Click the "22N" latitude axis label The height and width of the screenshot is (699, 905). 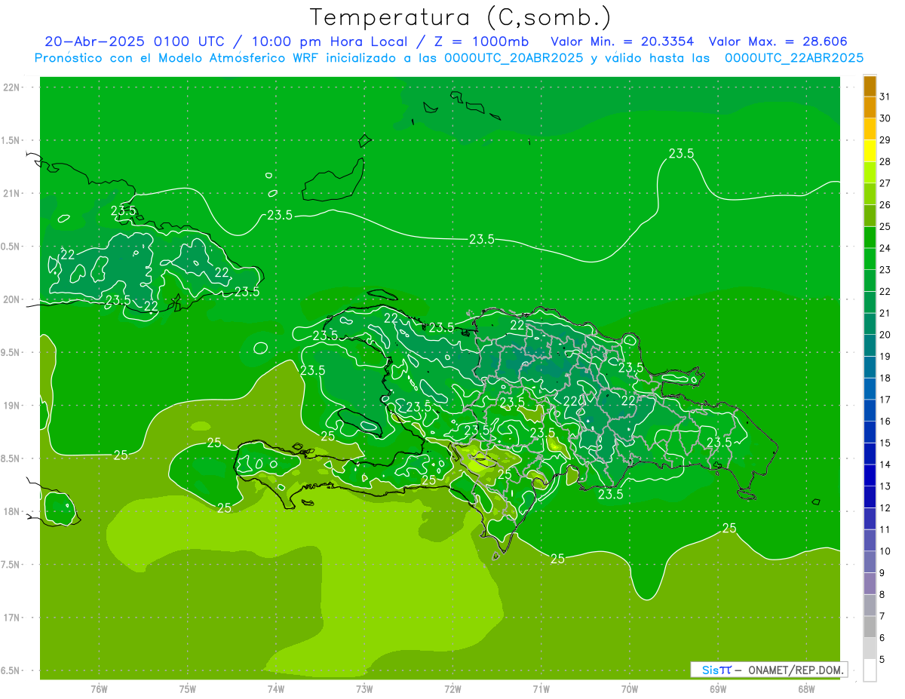[x=11, y=87]
